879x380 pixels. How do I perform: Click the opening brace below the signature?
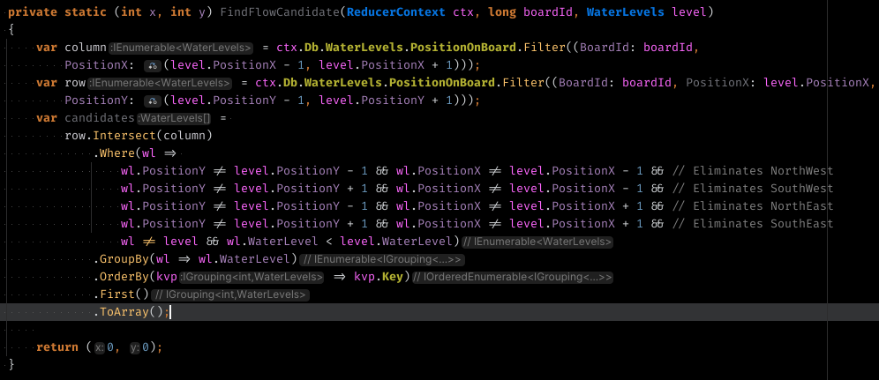point(11,30)
